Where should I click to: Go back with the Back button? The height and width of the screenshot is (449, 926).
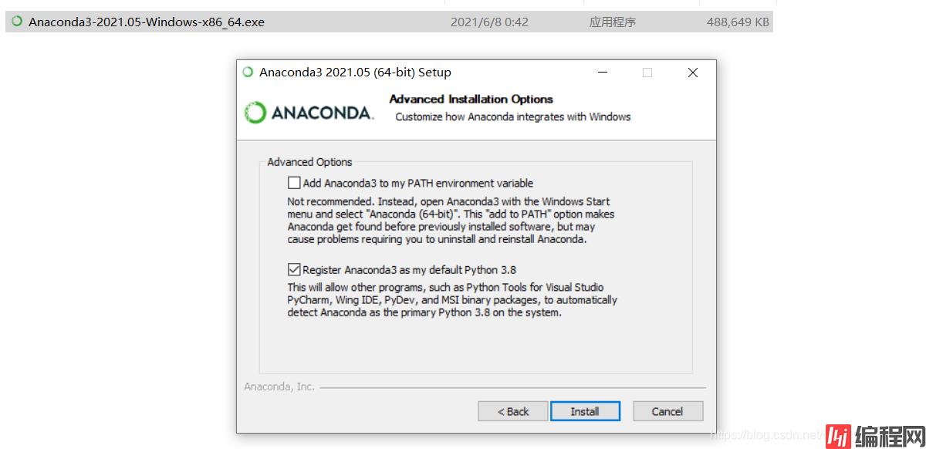tap(513, 411)
